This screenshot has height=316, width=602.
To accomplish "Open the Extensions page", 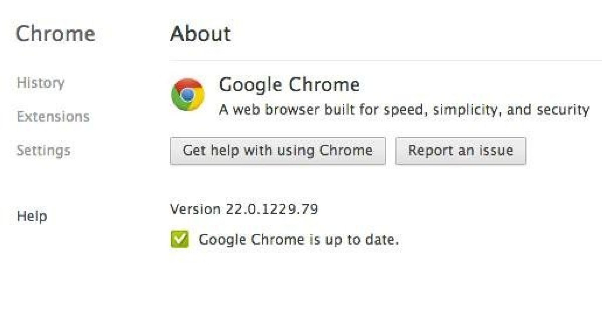I will (x=53, y=116).
